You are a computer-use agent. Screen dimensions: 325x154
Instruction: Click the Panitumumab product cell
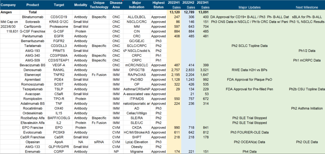tap(32, 36)
